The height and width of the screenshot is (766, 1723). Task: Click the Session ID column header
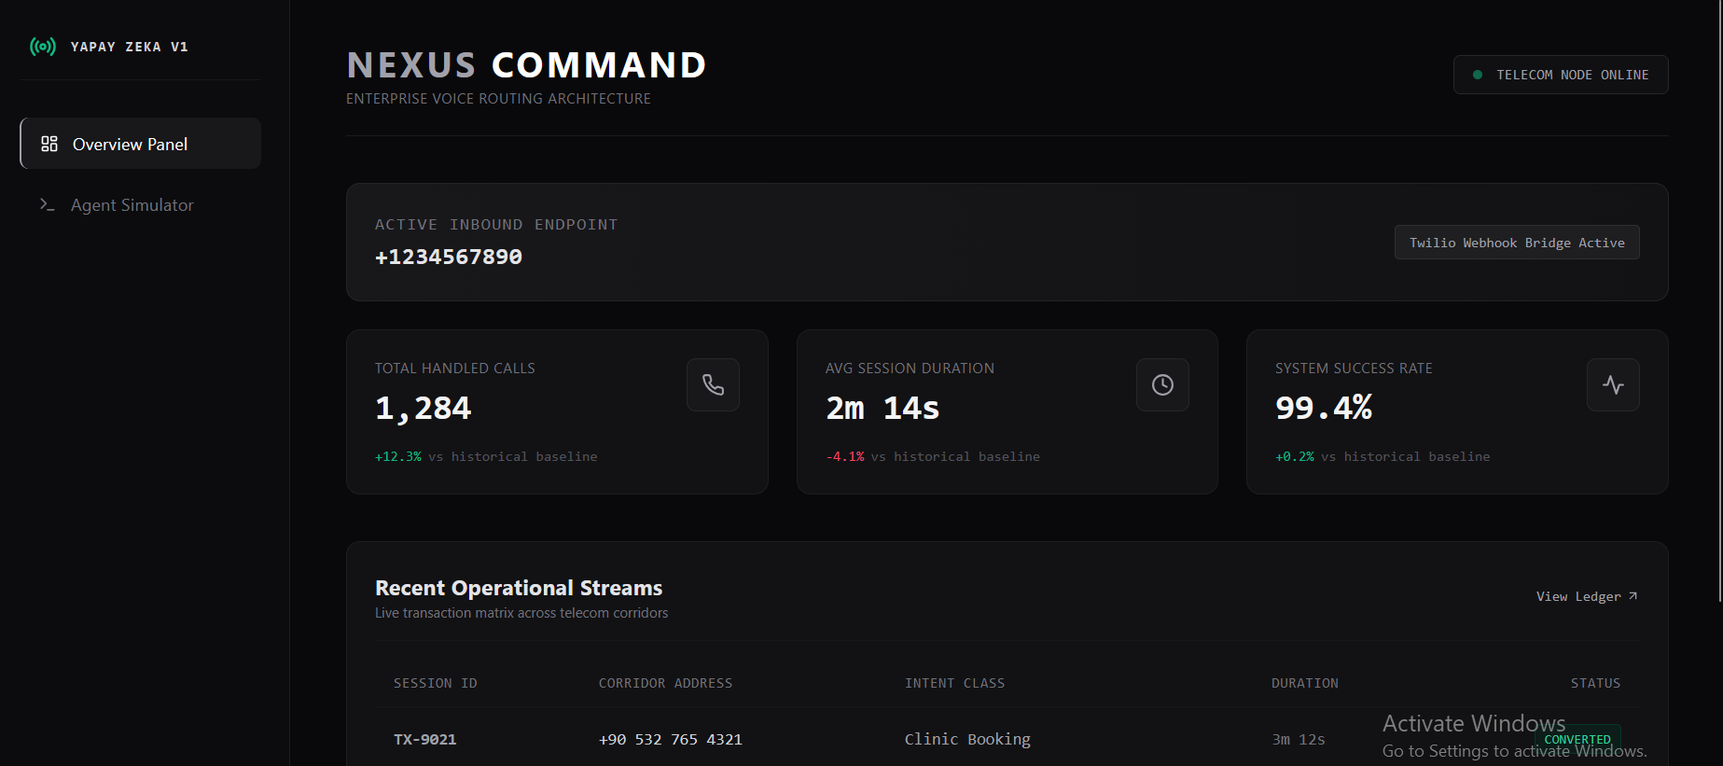point(436,683)
